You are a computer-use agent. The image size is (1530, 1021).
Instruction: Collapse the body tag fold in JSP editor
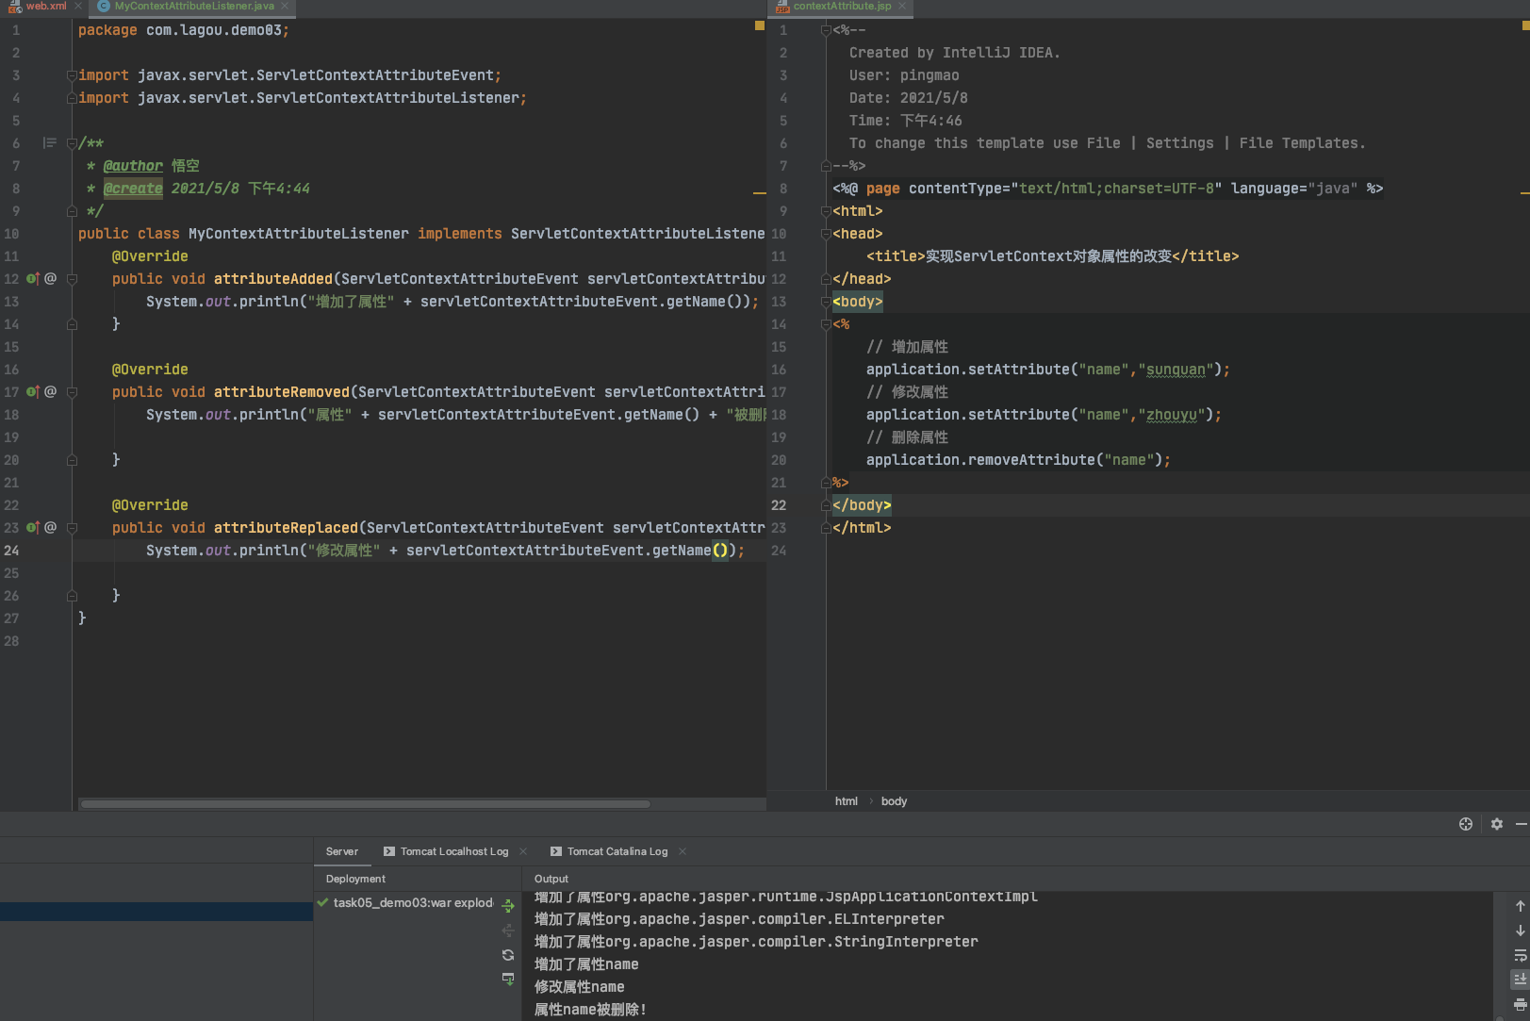tap(826, 302)
